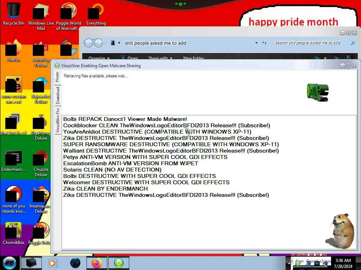Viewport: 361px width, 270px height.
Task: Switch to the Download tab in VirusWire
Action: [x=57, y=96]
